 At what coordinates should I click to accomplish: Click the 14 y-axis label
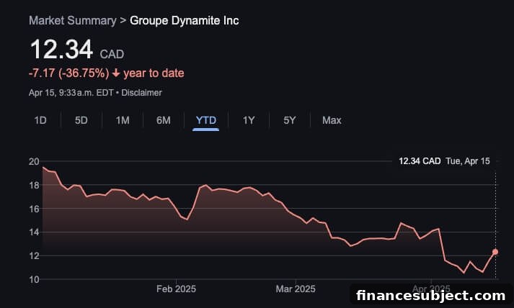(x=34, y=232)
